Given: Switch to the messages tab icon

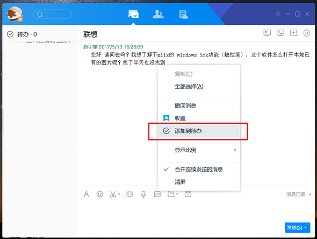Looking at the screenshot, I should 133,14.
